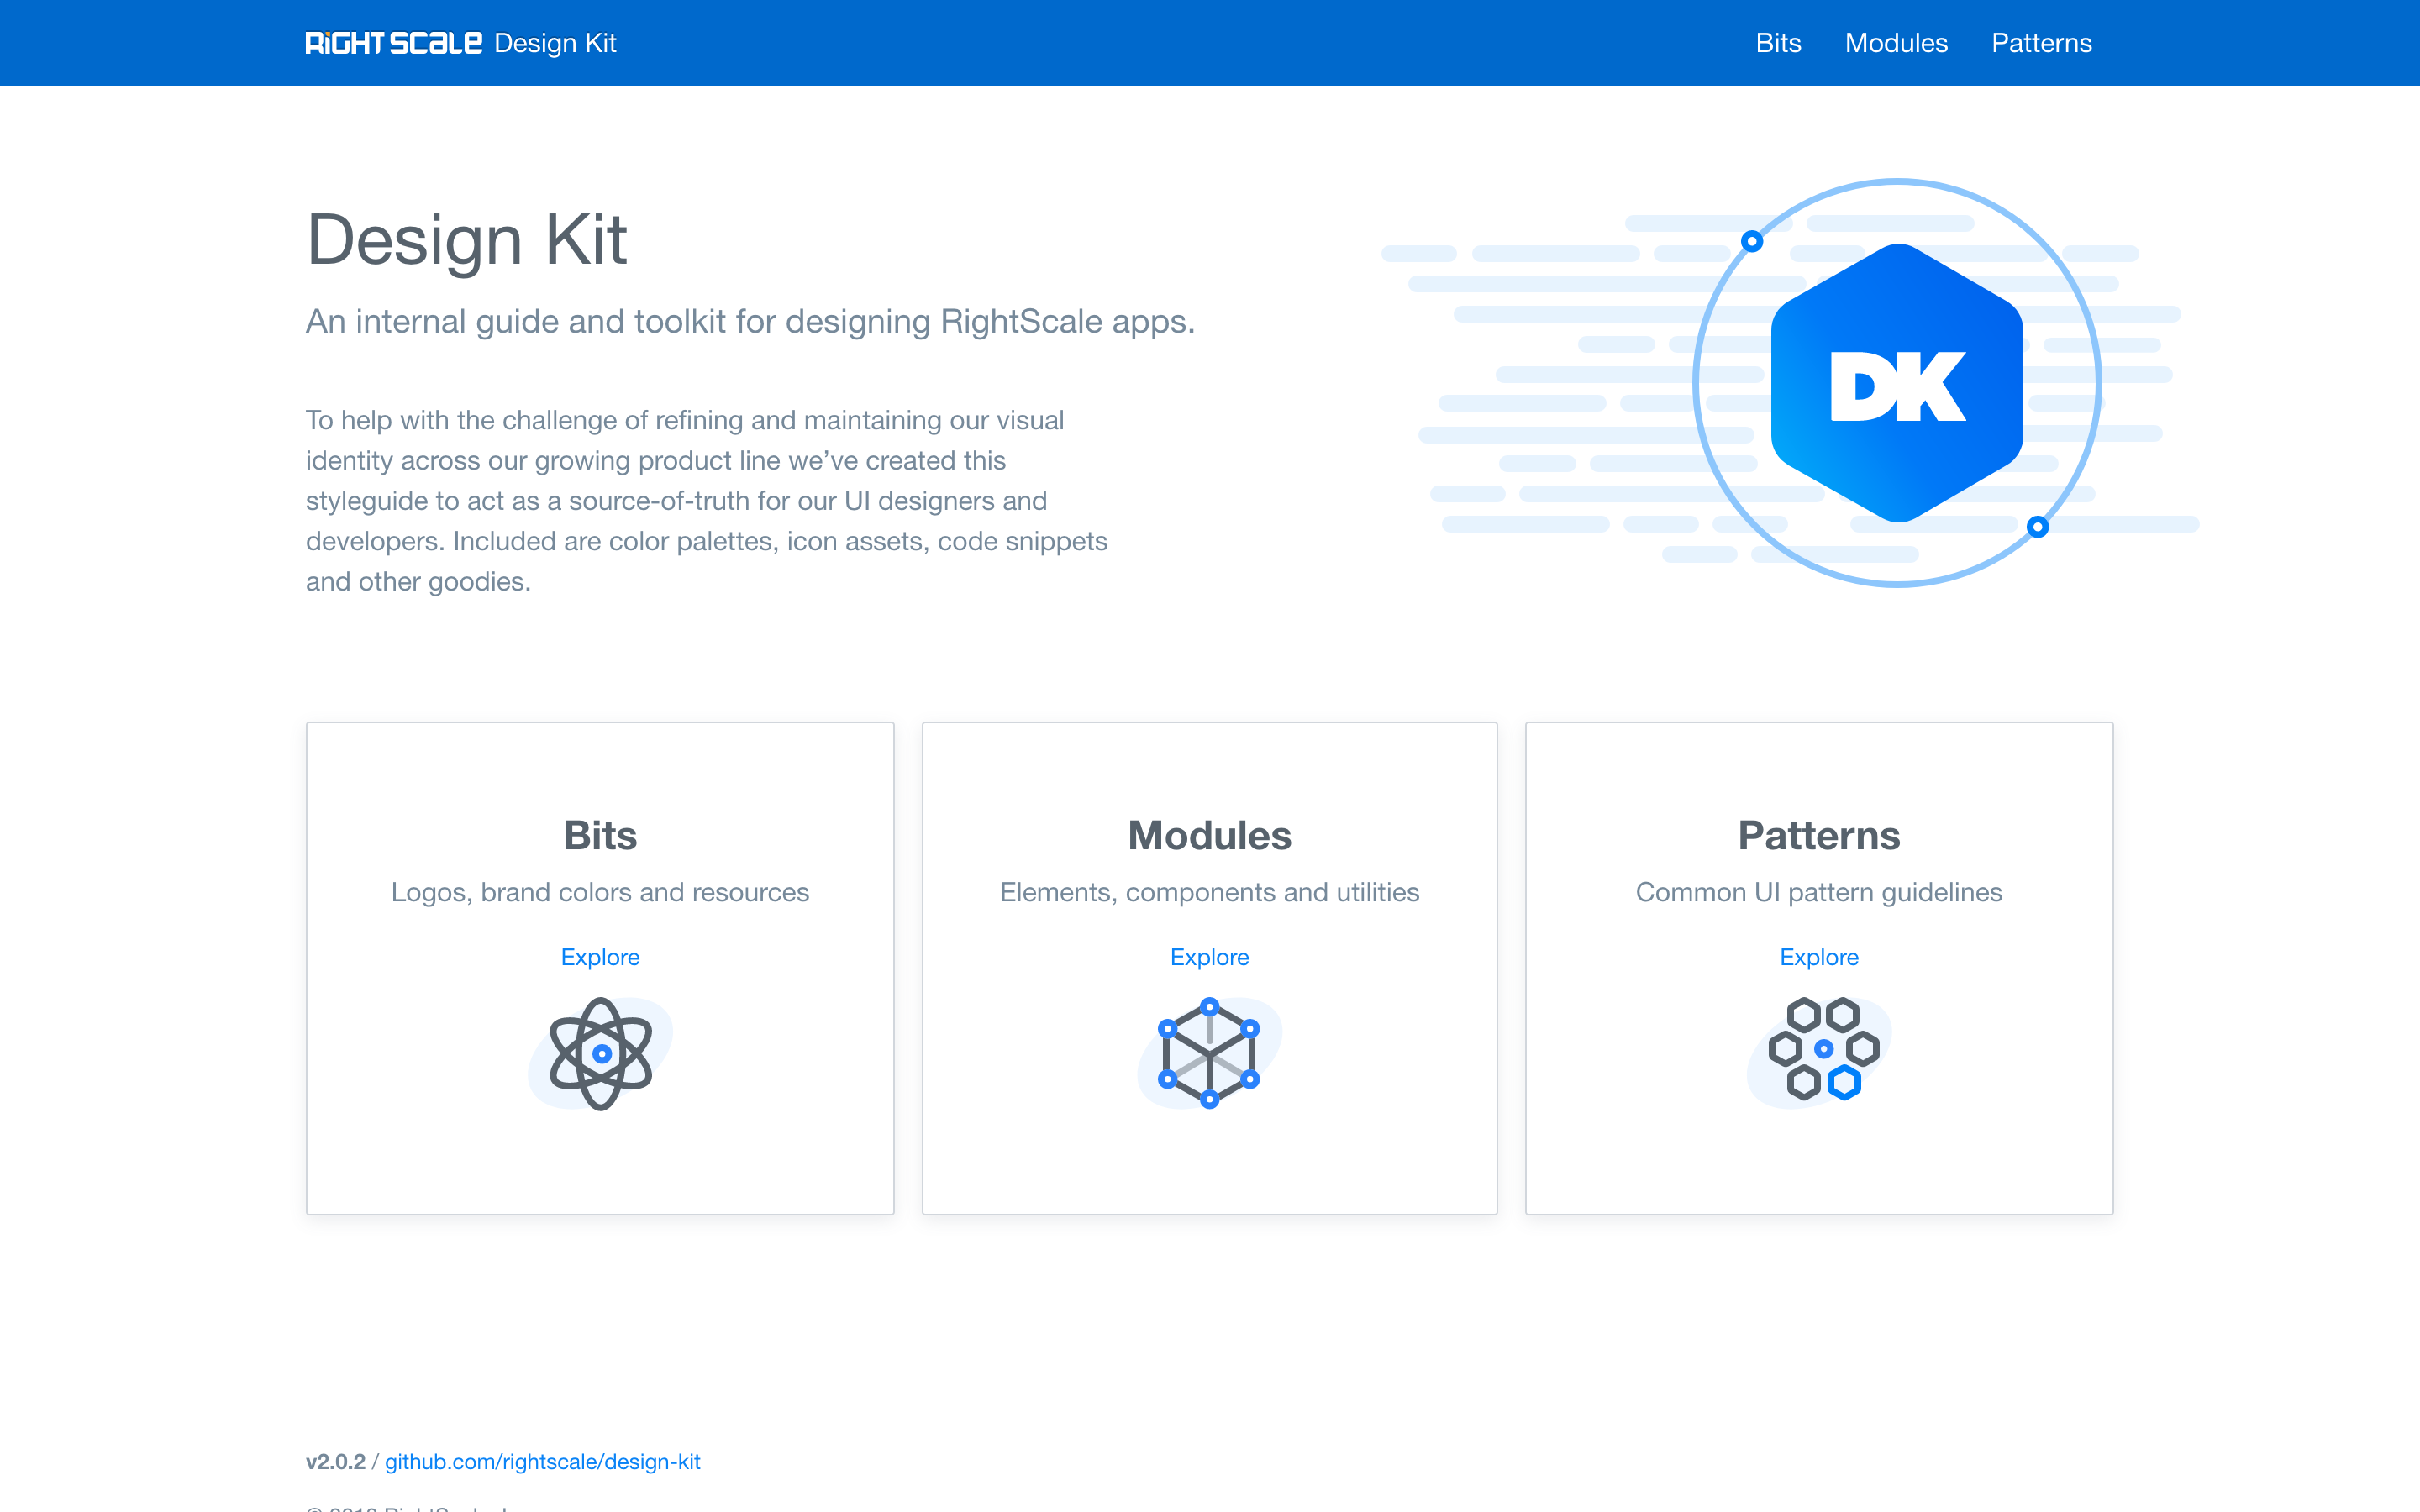
Task: Follow Explore link in Bits card
Action: [x=600, y=957]
